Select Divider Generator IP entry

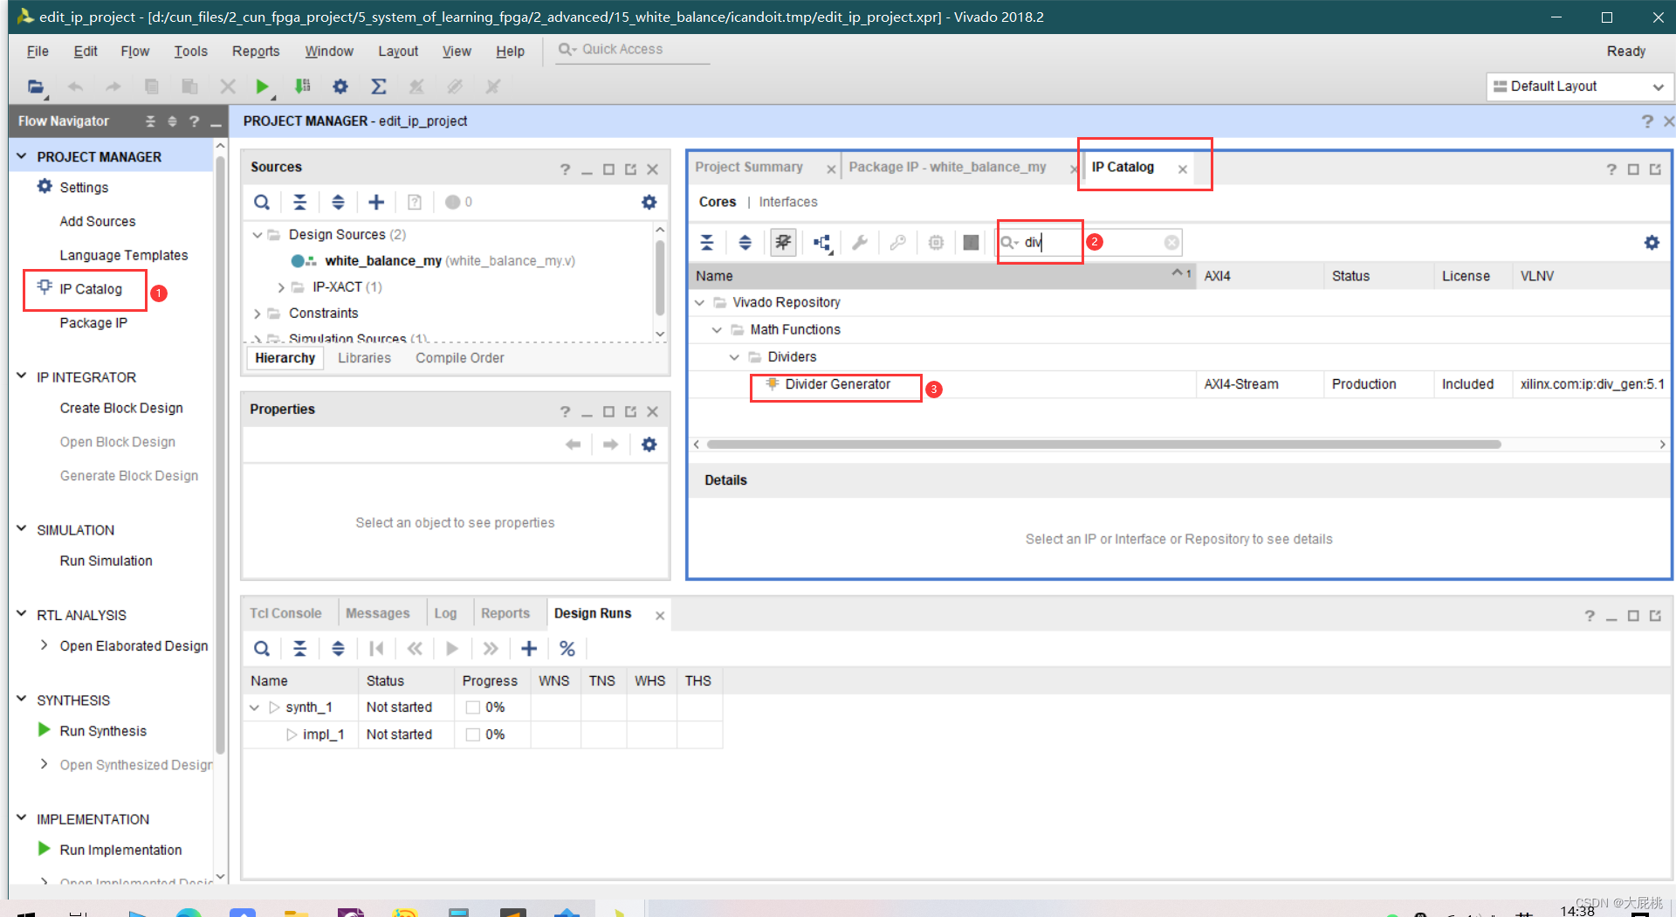(x=837, y=384)
